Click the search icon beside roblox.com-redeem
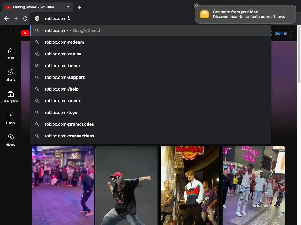The height and width of the screenshot is (225, 301). tap(37, 42)
